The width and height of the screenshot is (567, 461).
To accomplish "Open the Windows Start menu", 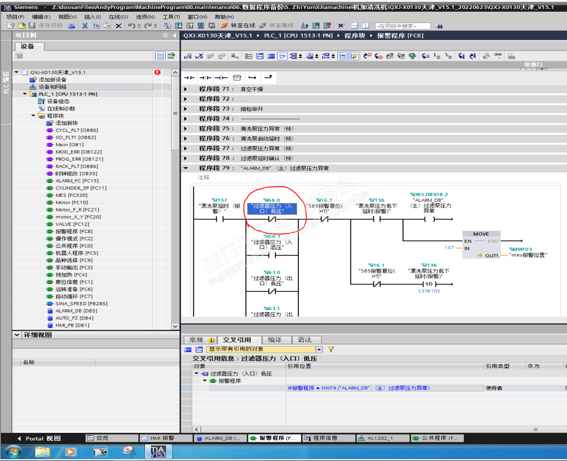I will (x=13, y=452).
